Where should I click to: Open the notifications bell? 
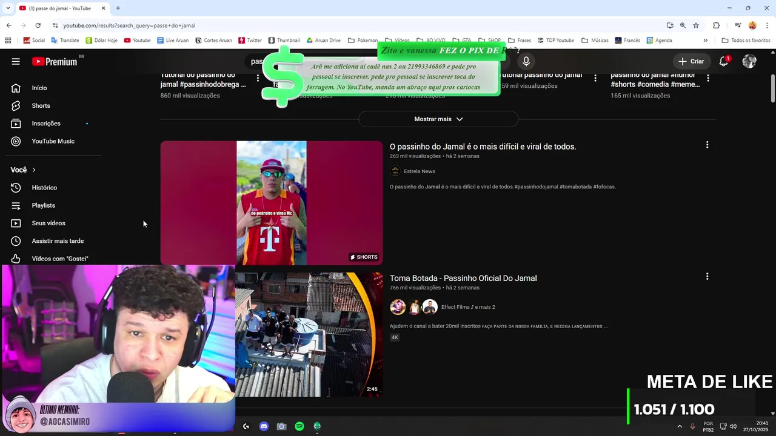point(723,61)
